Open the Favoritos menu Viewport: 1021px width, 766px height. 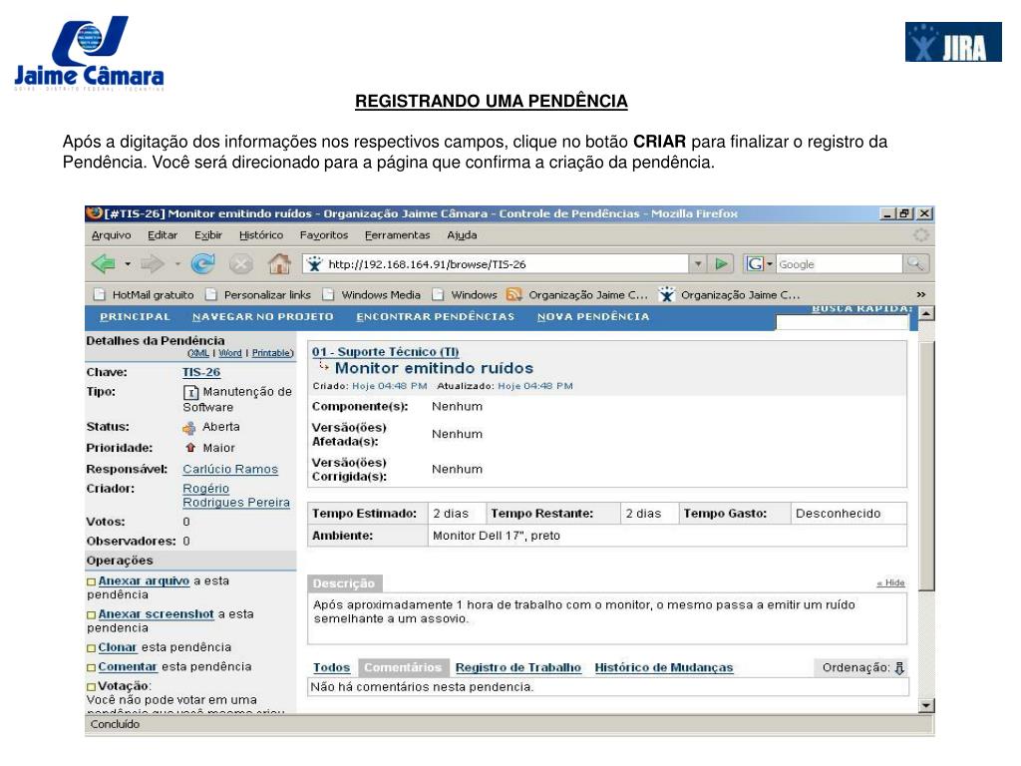[324, 235]
